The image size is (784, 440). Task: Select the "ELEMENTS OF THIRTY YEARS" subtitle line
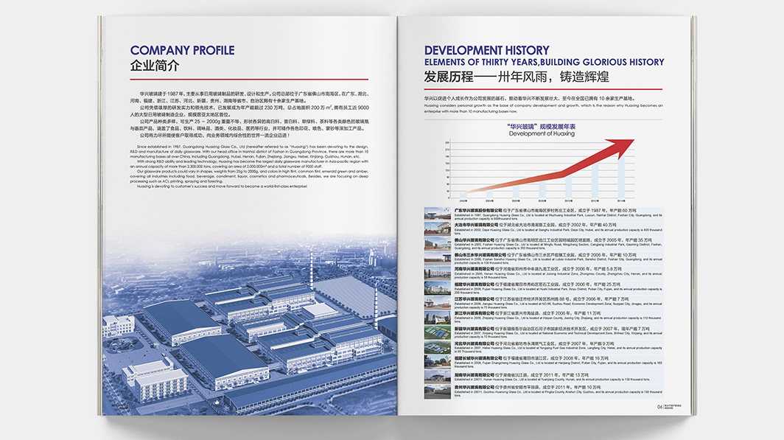tap(544, 63)
